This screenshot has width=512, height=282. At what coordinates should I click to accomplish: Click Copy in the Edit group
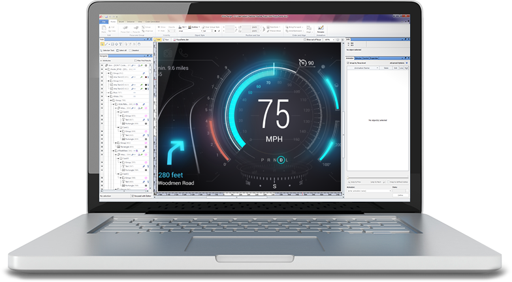pyautogui.click(x=112, y=31)
